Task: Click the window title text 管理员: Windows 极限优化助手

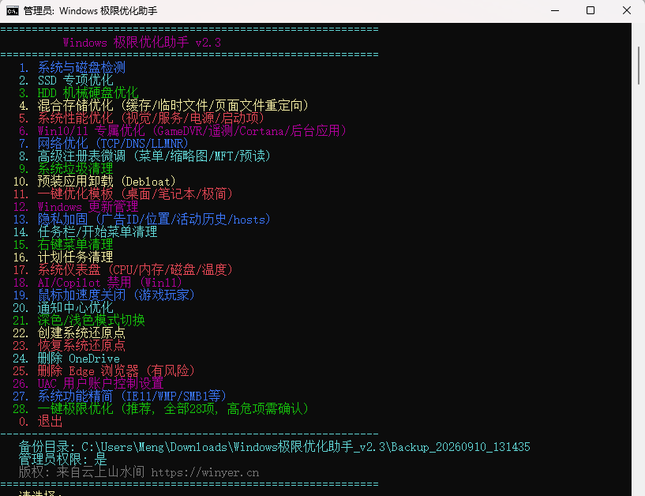Action: point(90,11)
